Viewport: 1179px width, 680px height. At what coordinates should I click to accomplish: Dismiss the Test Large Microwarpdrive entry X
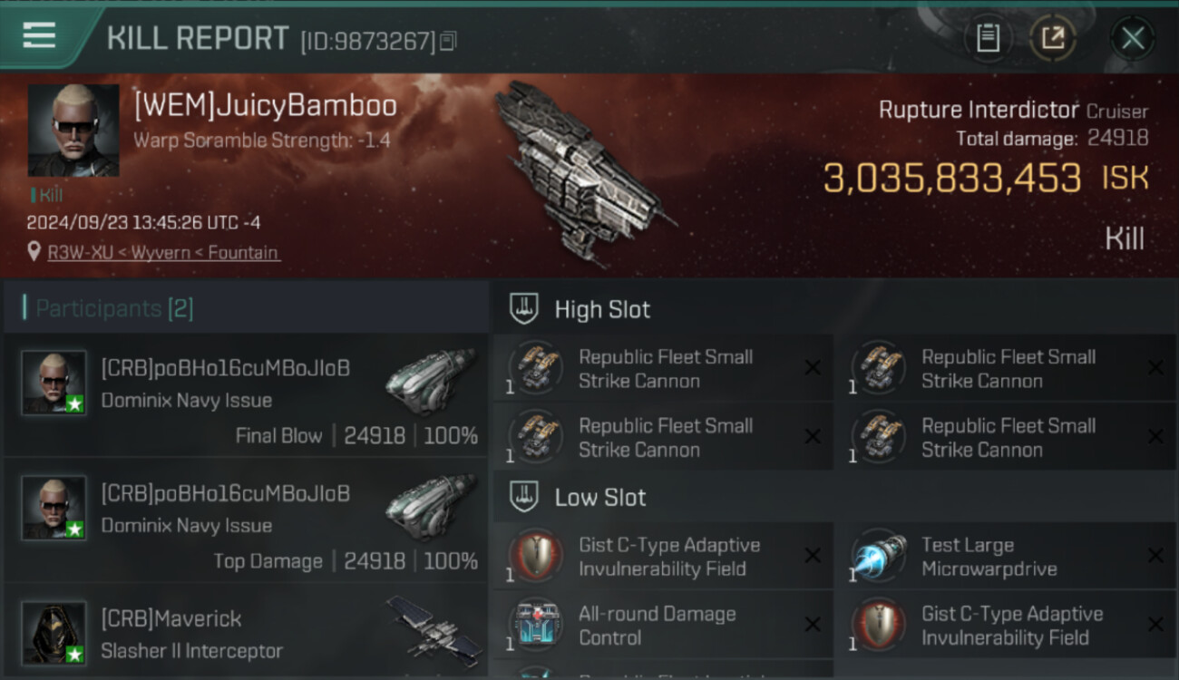(1155, 556)
